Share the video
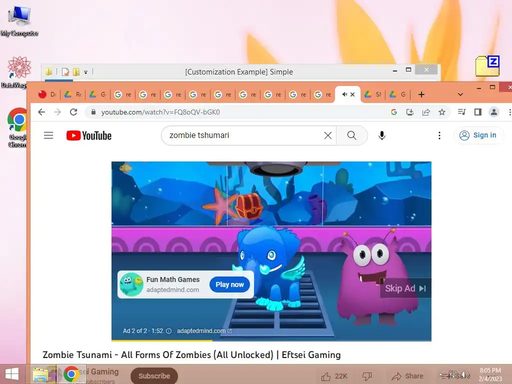The width and height of the screenshot is (512, 384). click(407, 376)
